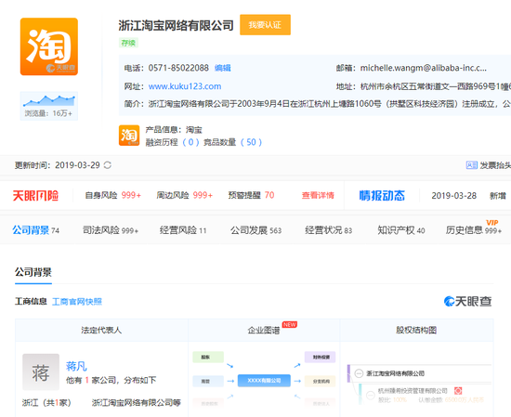Click 浙江淘宝网络有限公司等 company text link
511x417 pixels.
coord(137,403)
